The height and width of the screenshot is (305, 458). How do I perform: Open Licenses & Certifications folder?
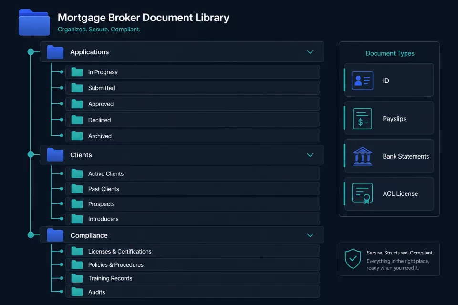(x=193, y=251)
